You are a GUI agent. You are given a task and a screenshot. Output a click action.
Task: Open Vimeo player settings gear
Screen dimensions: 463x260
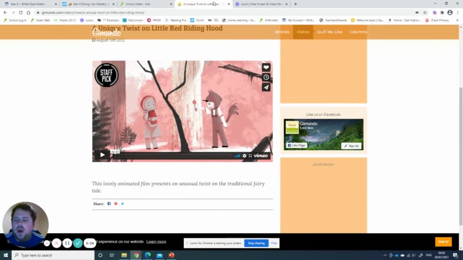click(x=244, y=156)
